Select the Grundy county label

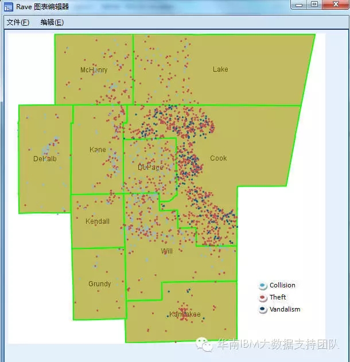point(99,284)
